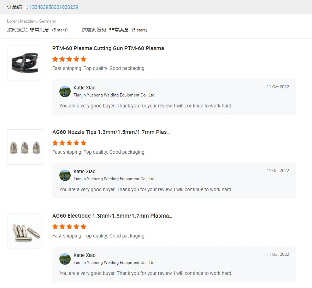Click Katie Xiao's avatar under the PTM-60 review

pyautogui.click(x=65, y=92)
